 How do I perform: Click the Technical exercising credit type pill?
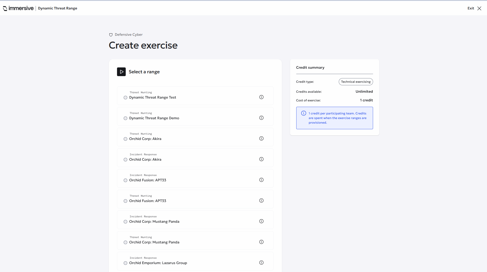pyautogui.click(x=356, y=82)
